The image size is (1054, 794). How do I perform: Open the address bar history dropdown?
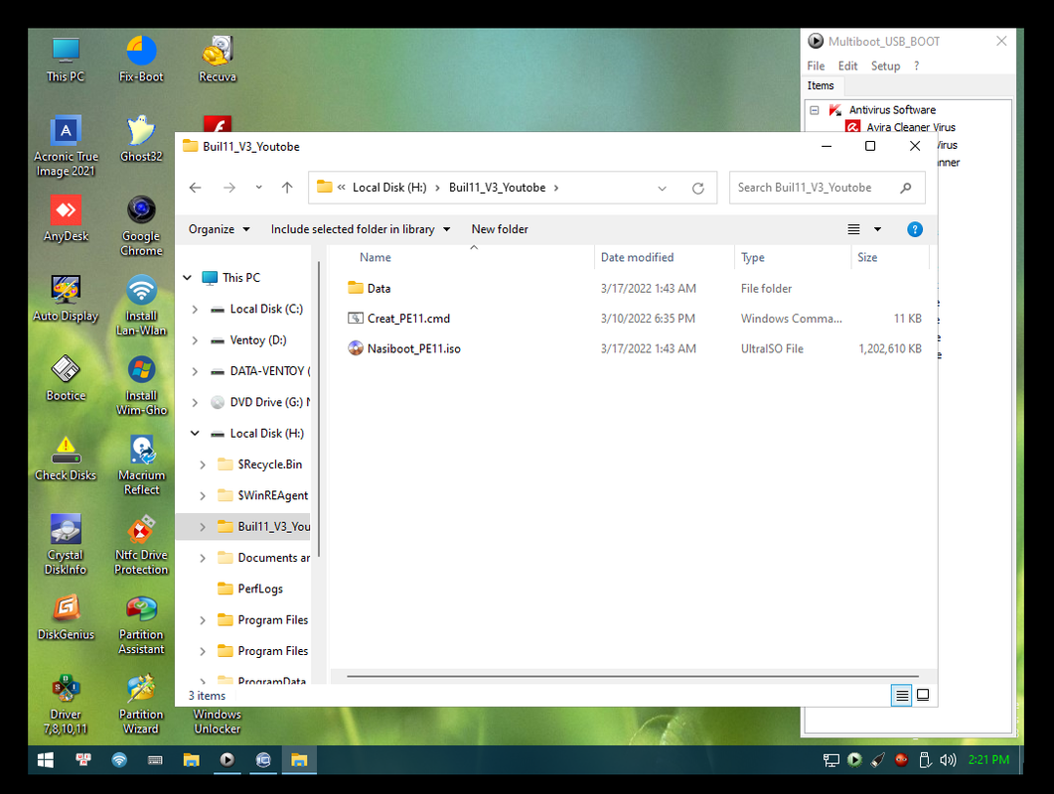point(663,189)
